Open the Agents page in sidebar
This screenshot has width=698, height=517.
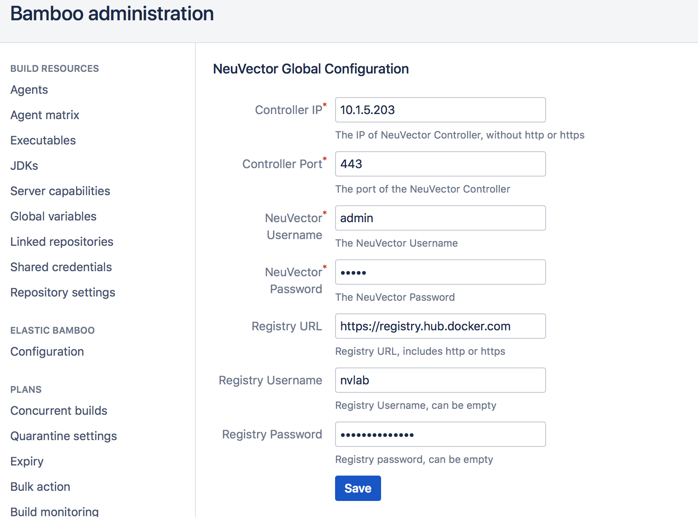tap(29, 90)
